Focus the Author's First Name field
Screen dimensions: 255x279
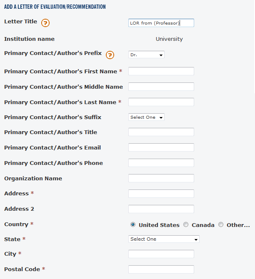pos(161,71)
